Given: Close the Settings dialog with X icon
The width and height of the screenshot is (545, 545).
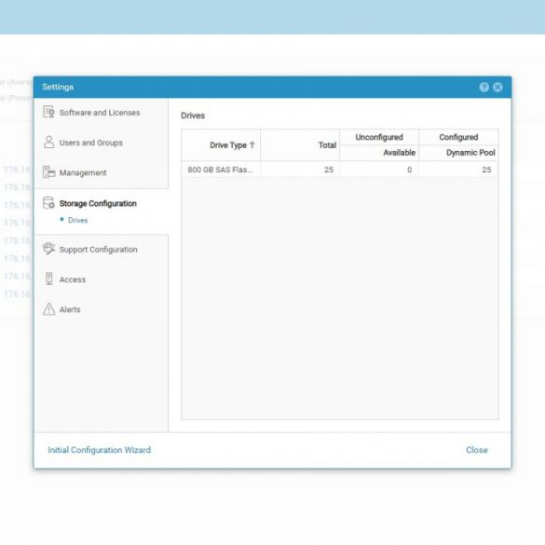Looking at the screenshot, I should coord(497,88).
